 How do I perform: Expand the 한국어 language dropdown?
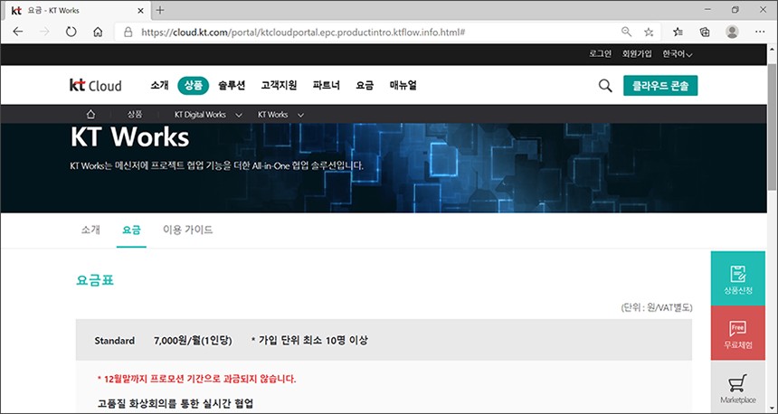(x=678, y=54)
